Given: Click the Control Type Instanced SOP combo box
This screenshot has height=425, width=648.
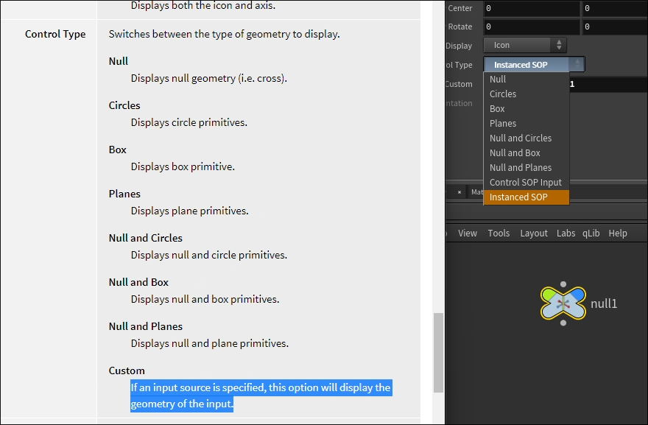Looking at the screenshot, I should tap(534, 65).
